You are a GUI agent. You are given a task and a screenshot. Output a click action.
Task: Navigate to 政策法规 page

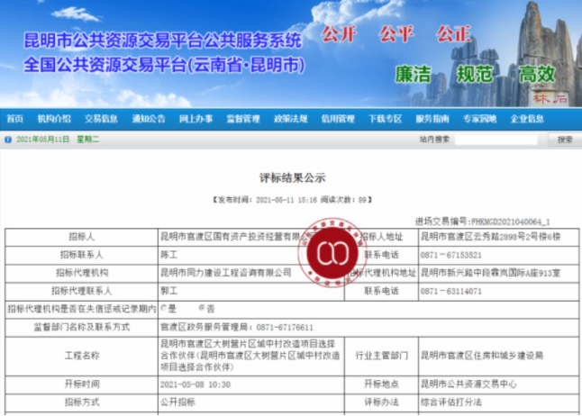click(x=290, y=119)
